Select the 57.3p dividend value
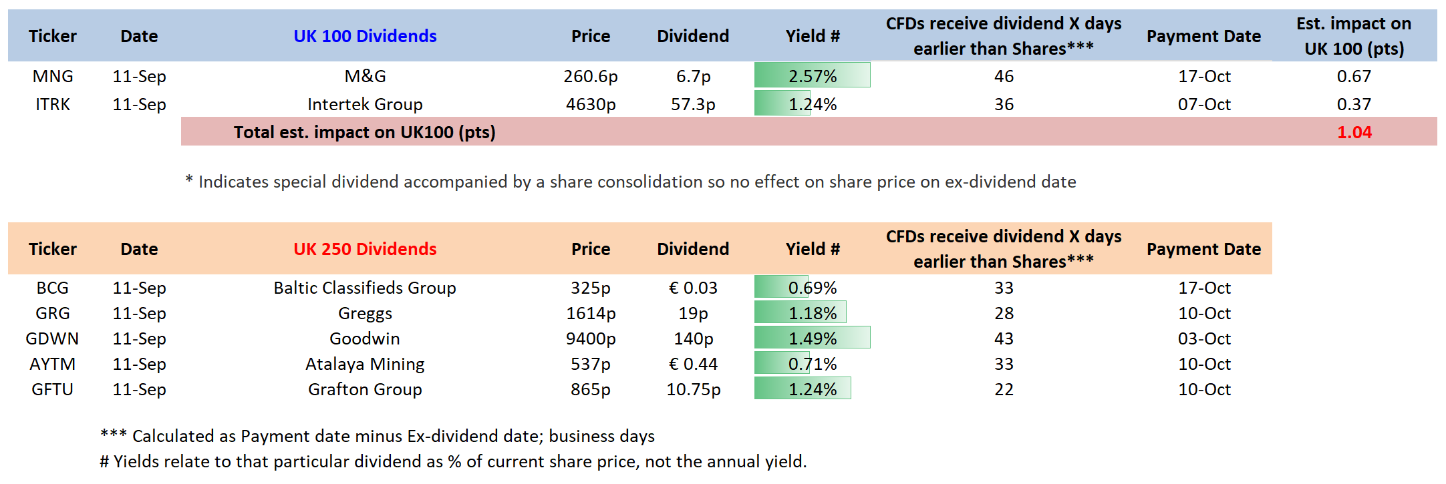The width and height of the screenshot is (1446, 484). click(x=693, y=104)
